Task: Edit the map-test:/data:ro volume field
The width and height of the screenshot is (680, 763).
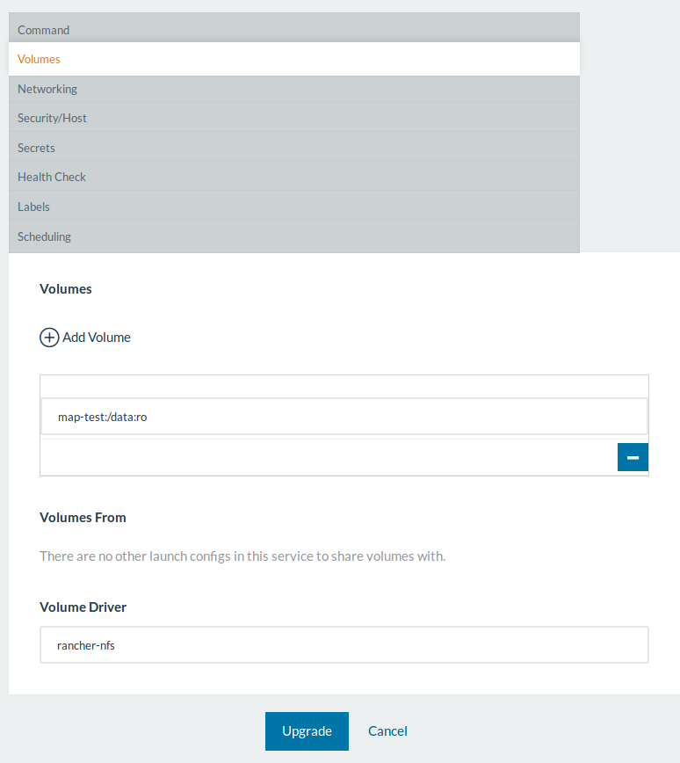Action: (x=344, y=417)
